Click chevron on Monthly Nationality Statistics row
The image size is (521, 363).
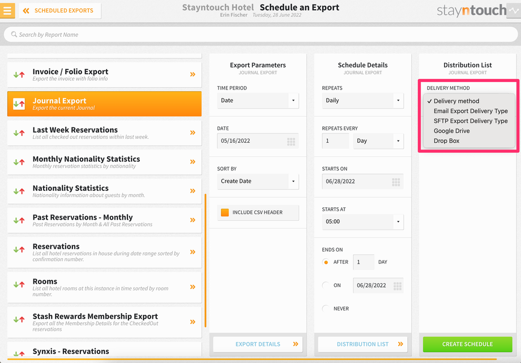click(x=193, y=162)
